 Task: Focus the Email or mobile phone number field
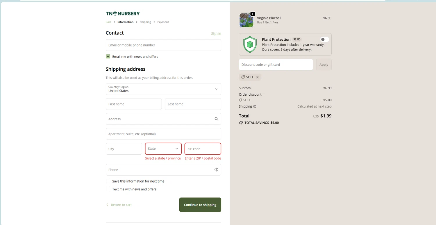coord(163,45)
